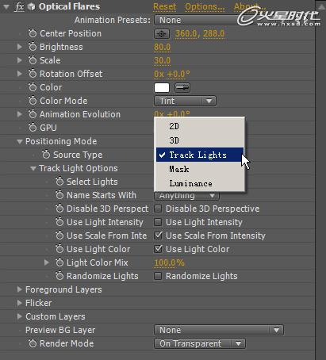Click the Reset link

(x=165, y=6)
